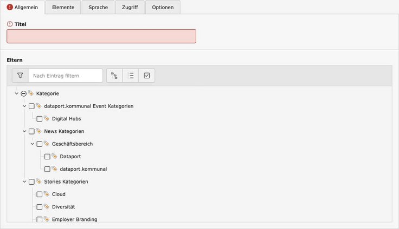Click the filter funnel icon

pyautogui.click(x=20, y=76)
